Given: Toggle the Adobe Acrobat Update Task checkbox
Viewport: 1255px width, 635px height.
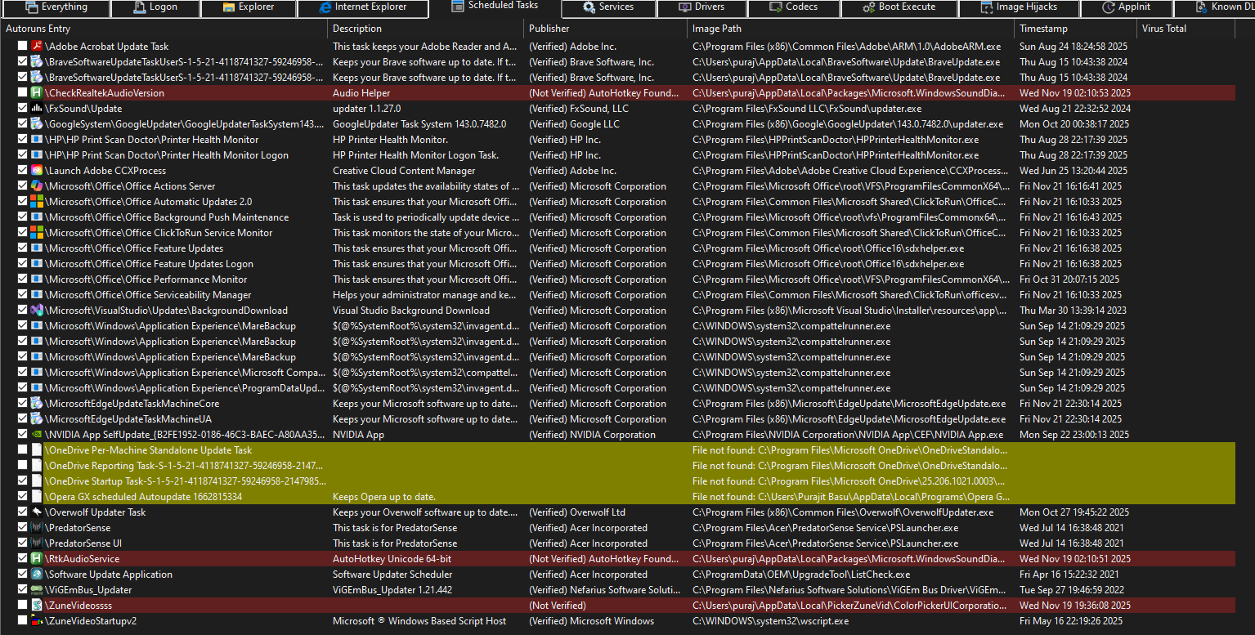Looking at the screenshot, I should [x=22, y=47].
